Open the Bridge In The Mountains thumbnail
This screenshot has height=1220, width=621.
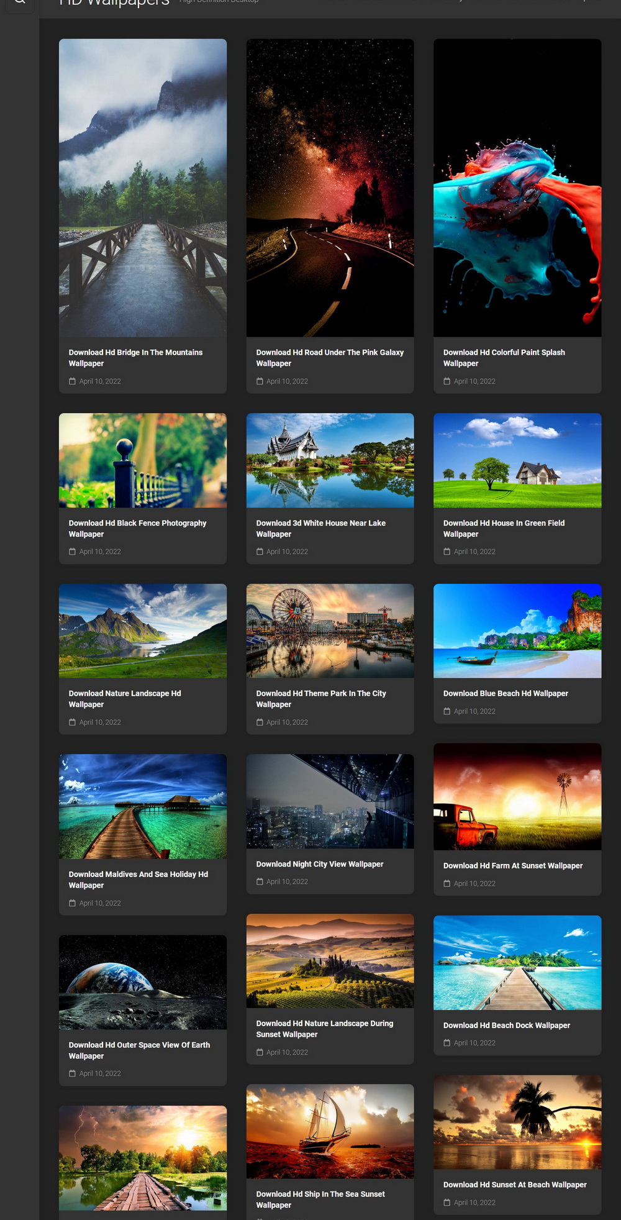(143, 188)
